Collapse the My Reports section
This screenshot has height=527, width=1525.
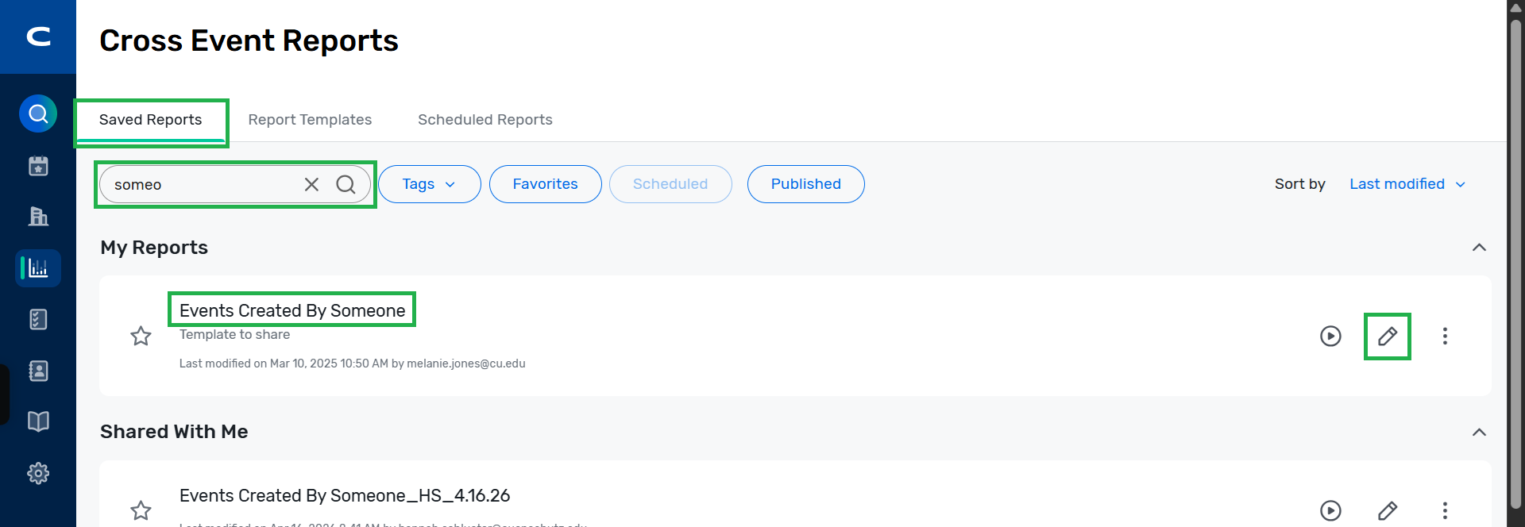(1479, 248)
